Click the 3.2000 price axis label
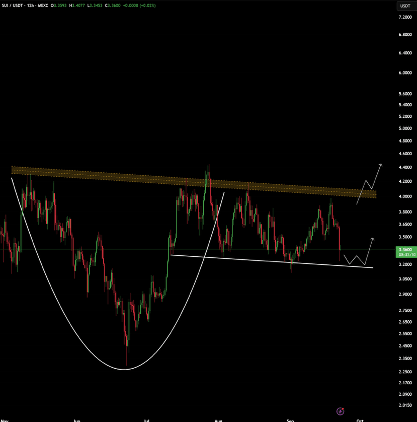 405,264
